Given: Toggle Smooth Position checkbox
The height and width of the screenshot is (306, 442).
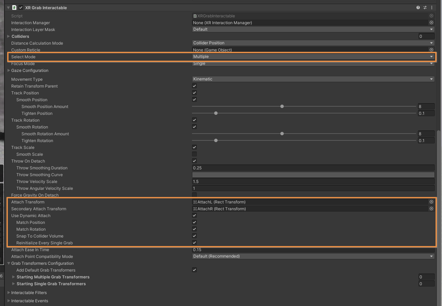Looking at the screenshot, I should tap(194, 100).
